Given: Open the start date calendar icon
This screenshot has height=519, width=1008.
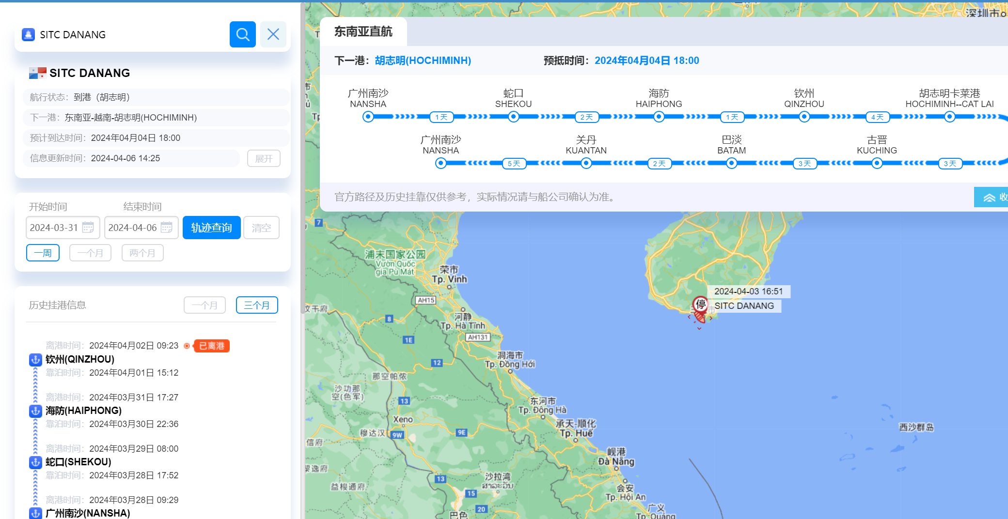Looking at the screenshot, I should [x=88, y=228].
